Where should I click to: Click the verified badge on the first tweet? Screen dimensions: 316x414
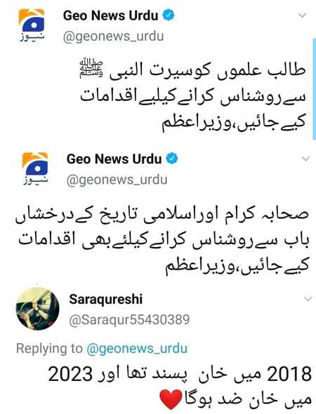tap(169, 15)
